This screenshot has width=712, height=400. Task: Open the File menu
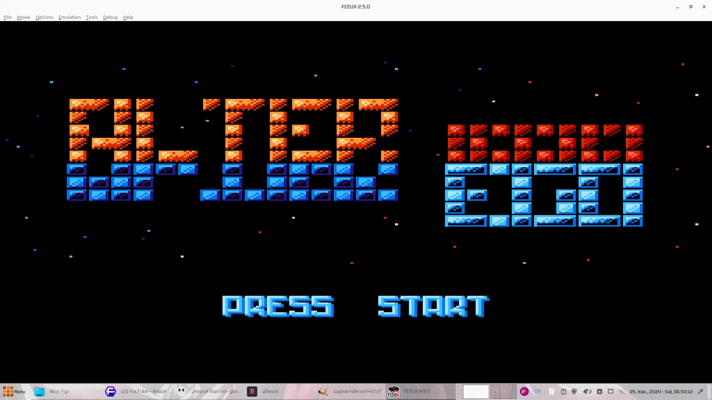tap(8, 17)
